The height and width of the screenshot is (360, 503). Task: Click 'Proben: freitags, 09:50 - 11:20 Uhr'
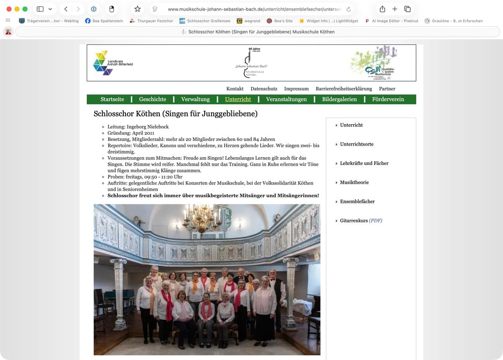click(145, 177)
